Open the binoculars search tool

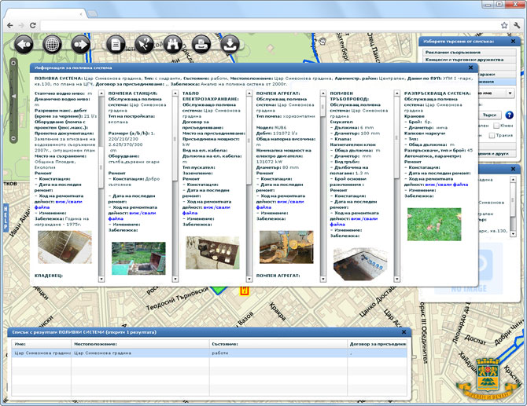[x=173, y=44]
